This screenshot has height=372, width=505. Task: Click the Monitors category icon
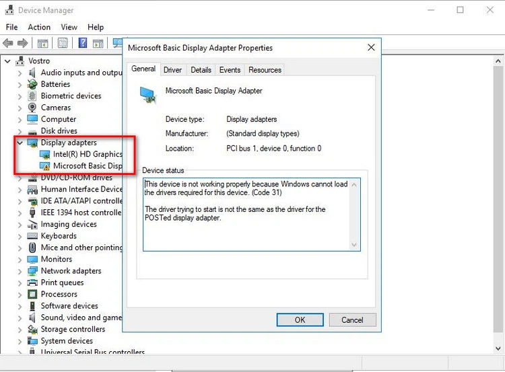coord(32,260)
